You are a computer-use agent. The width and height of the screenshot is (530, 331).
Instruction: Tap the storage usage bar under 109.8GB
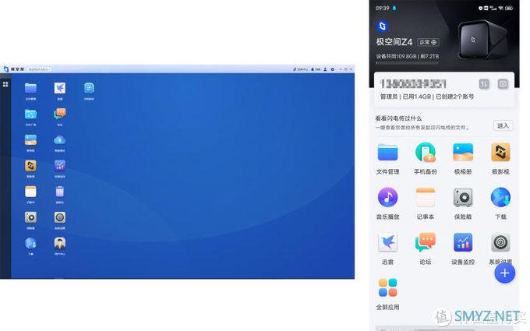[x=408, y=62]
